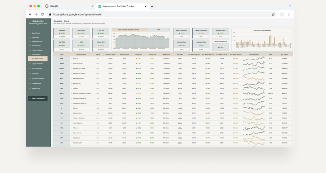326x173 pixels.
Task: Click the META ticker cell
Action: tap(61, 79)
